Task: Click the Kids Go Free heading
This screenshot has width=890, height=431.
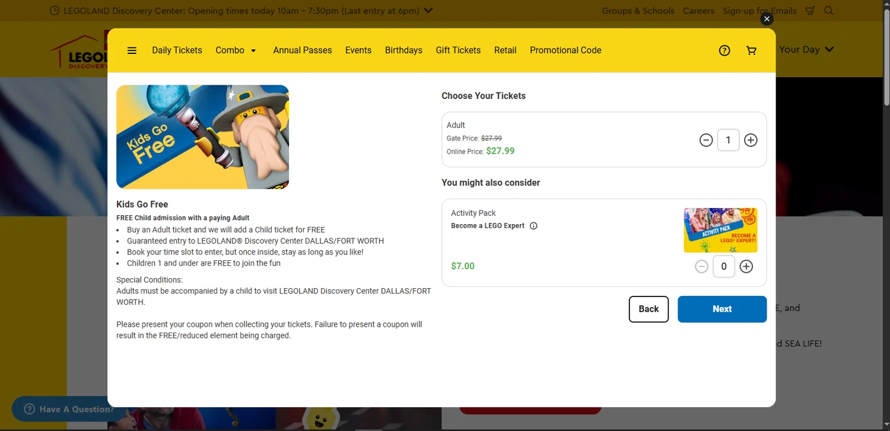Action: coord(142,205)
